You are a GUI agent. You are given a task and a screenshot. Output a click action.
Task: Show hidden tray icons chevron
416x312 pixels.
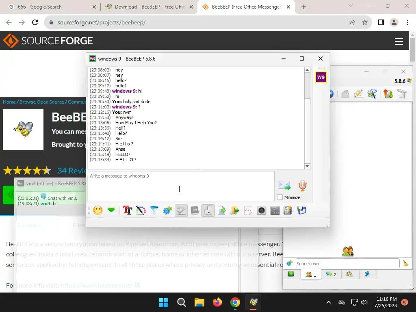pyautogui.click(x=328, y=302)
